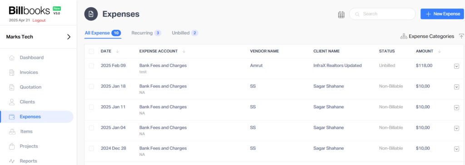Check the 2025 Feb 09 expense row checkbox
The height and width of the screenshot is (165, 465).
click(x=91, y=66)
